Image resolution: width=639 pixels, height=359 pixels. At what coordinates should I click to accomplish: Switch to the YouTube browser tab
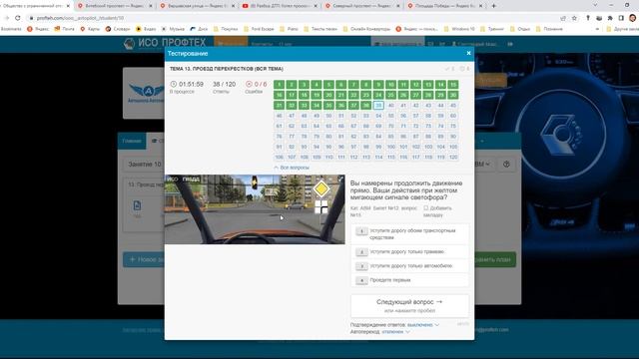click(280, 6)
